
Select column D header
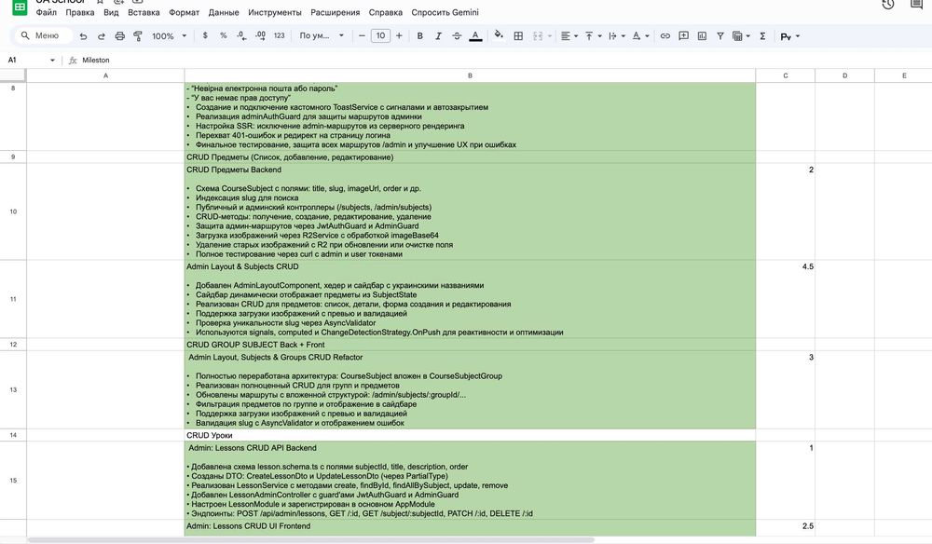pos(844,75)
